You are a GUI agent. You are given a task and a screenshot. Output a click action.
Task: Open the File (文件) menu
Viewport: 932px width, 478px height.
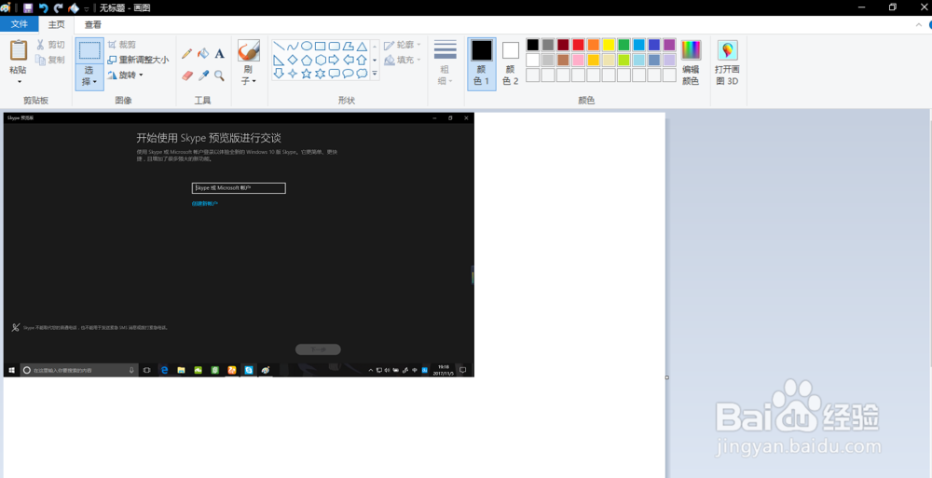(x=20, y=24)
